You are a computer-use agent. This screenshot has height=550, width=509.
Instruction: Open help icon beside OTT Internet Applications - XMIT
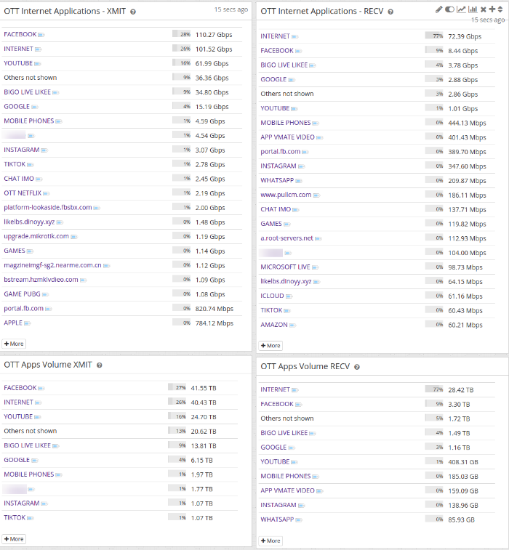[133, 12]
